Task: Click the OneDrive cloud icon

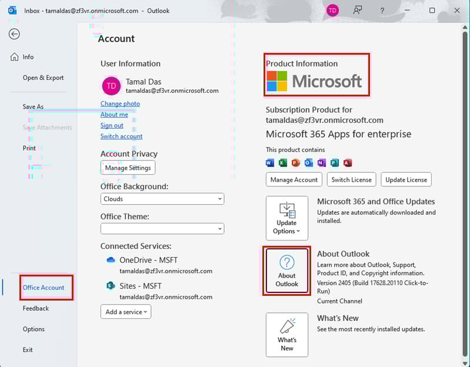Action: 111,260
